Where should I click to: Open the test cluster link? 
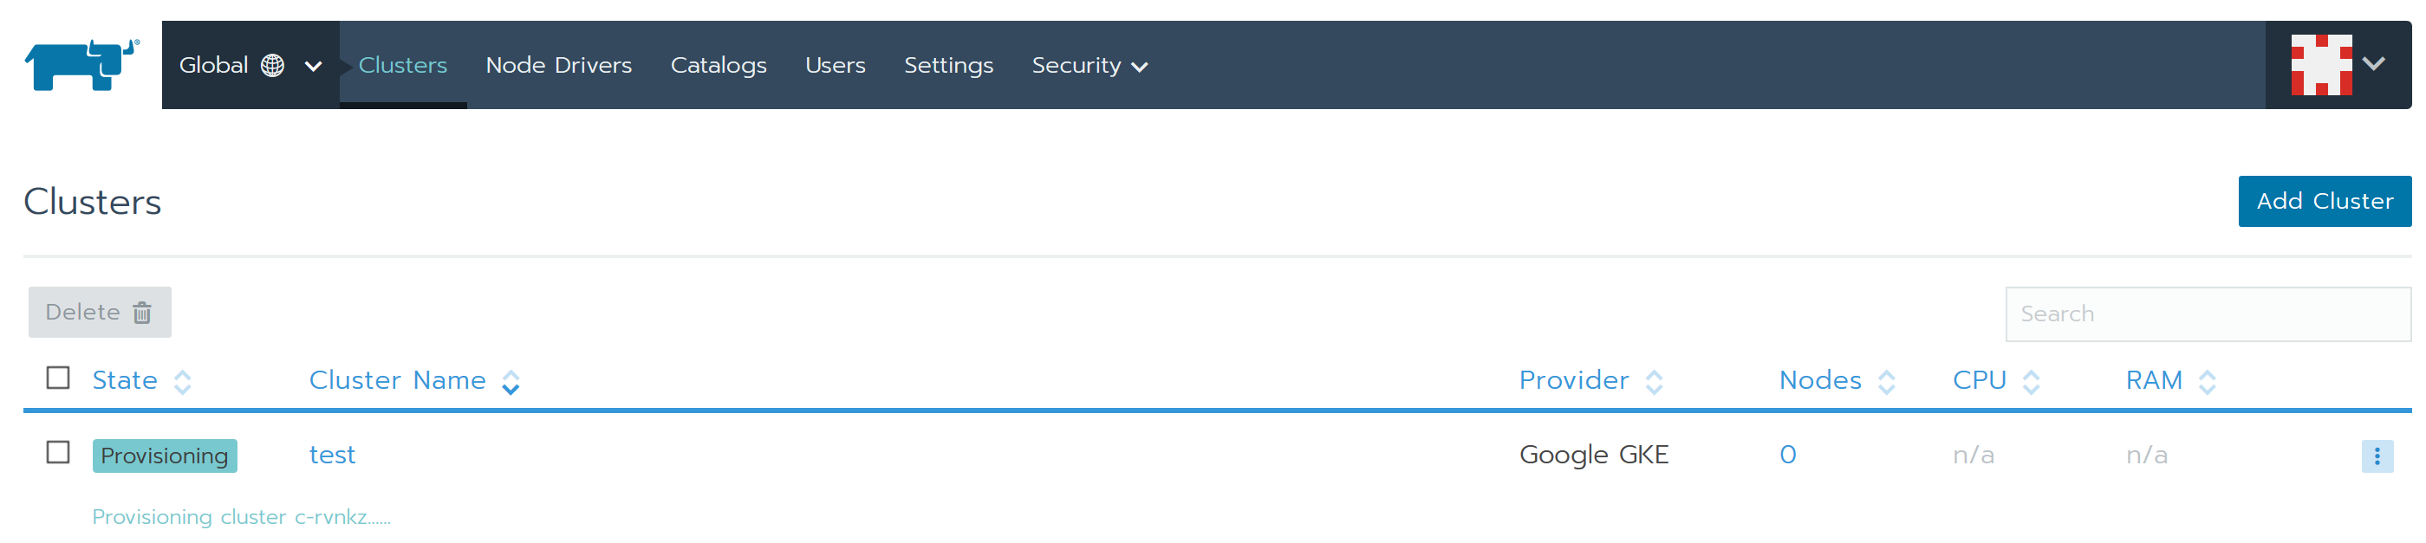331,456
